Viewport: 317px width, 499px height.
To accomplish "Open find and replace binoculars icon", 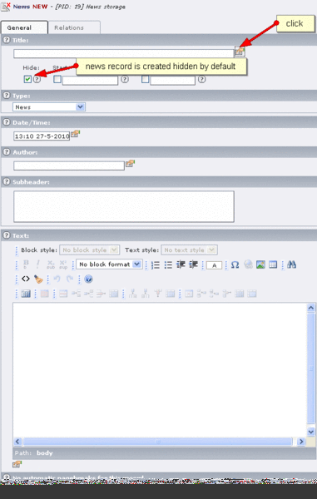I will pyautogui.click(x=291, y=264).
